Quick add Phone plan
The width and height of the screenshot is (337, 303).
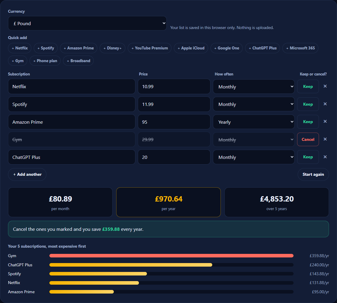click(45, 61)
